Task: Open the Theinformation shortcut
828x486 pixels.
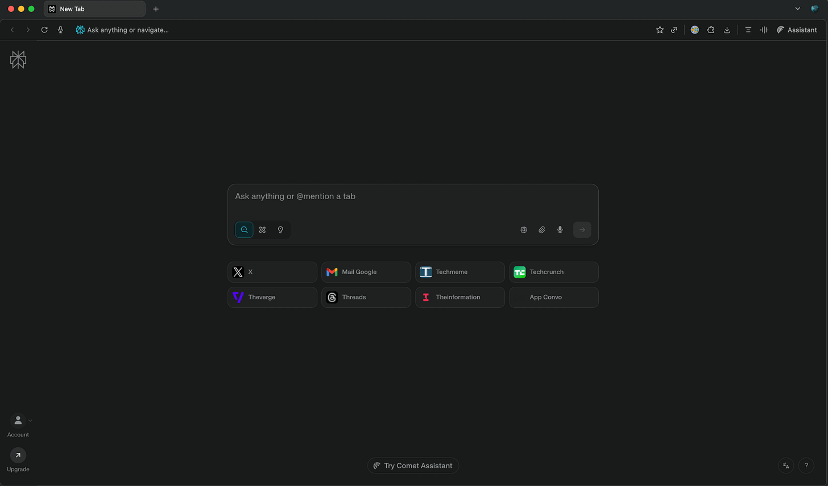Action: pyautogui.click(x=460, y=297)
